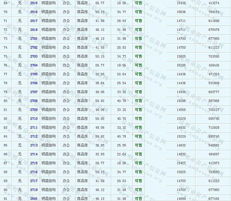Open the 2703 unit link
The width and height of the screenshot is (231, 201).
[x=34, y=56]
